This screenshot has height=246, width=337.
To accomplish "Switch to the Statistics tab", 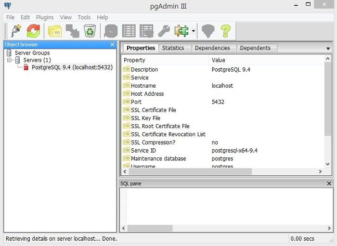I will click(x=173, y=48).
